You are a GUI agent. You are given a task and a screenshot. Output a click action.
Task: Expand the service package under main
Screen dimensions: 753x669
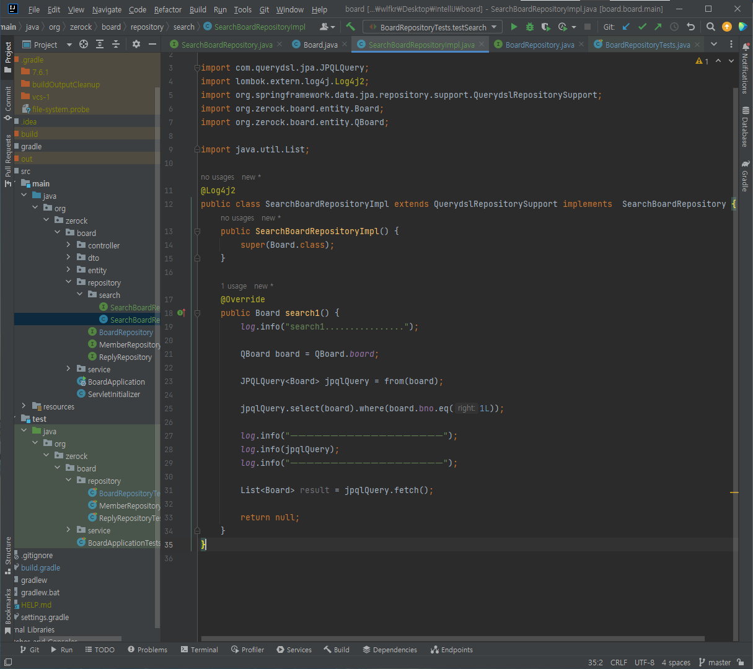point(68,369)
